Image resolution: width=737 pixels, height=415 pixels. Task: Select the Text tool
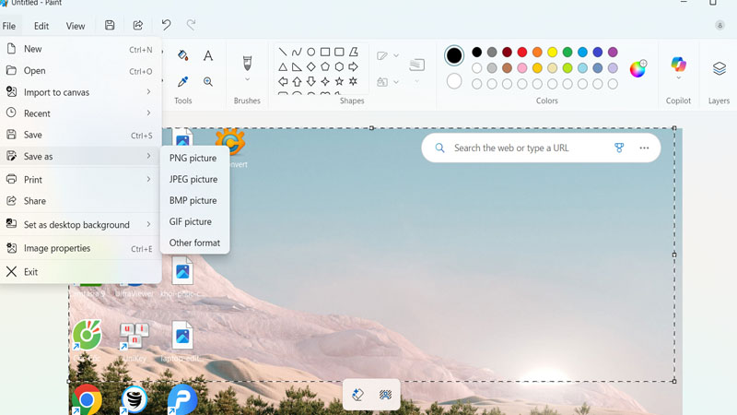click(208, 56)
